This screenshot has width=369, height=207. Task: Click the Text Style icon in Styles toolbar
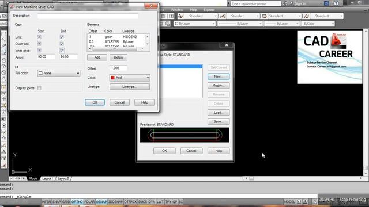(180, 16)
